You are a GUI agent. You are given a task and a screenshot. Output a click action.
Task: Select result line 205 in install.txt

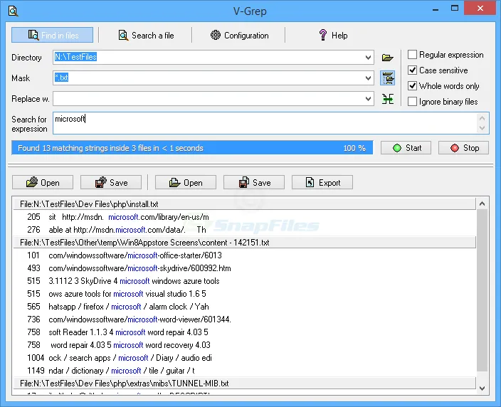(x=244, y=217)
